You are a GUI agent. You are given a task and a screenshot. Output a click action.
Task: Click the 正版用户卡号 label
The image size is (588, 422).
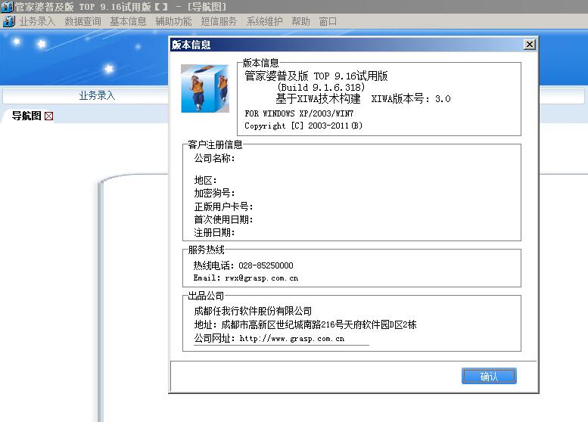[x=223, y=206]
